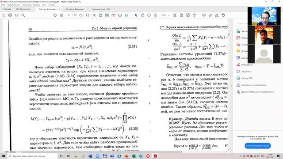
Task: Click the edit PDF tool icon
Action: (238, 38)
